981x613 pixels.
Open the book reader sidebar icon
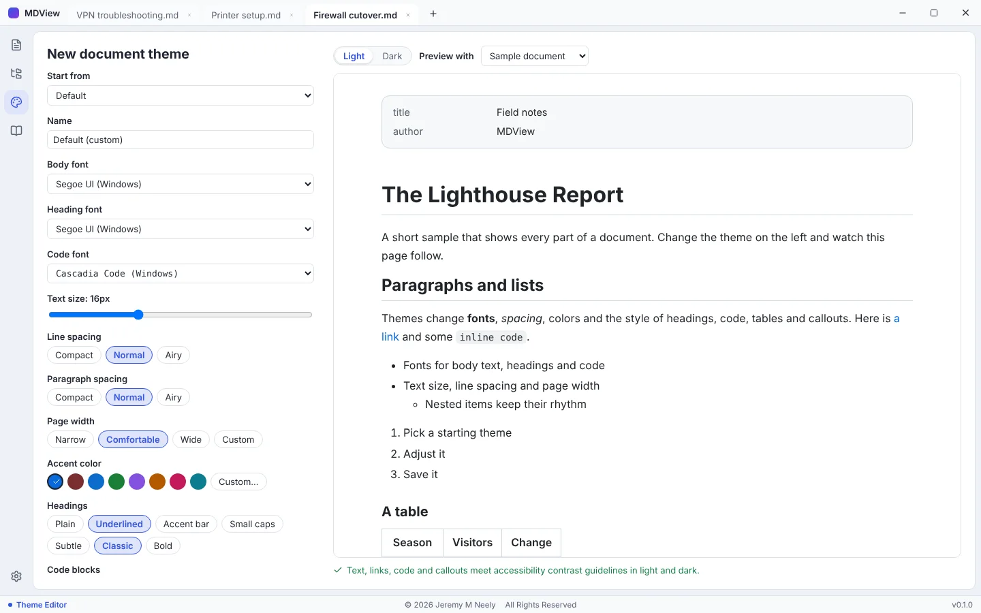[x=16, y=131]
